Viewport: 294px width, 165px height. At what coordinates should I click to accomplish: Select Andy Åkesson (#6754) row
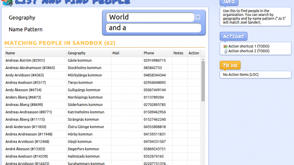[x=102, y=90]
